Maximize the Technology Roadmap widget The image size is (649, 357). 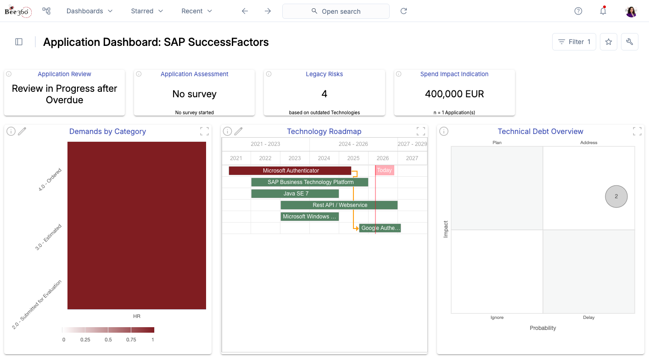(x=421, y=132)
